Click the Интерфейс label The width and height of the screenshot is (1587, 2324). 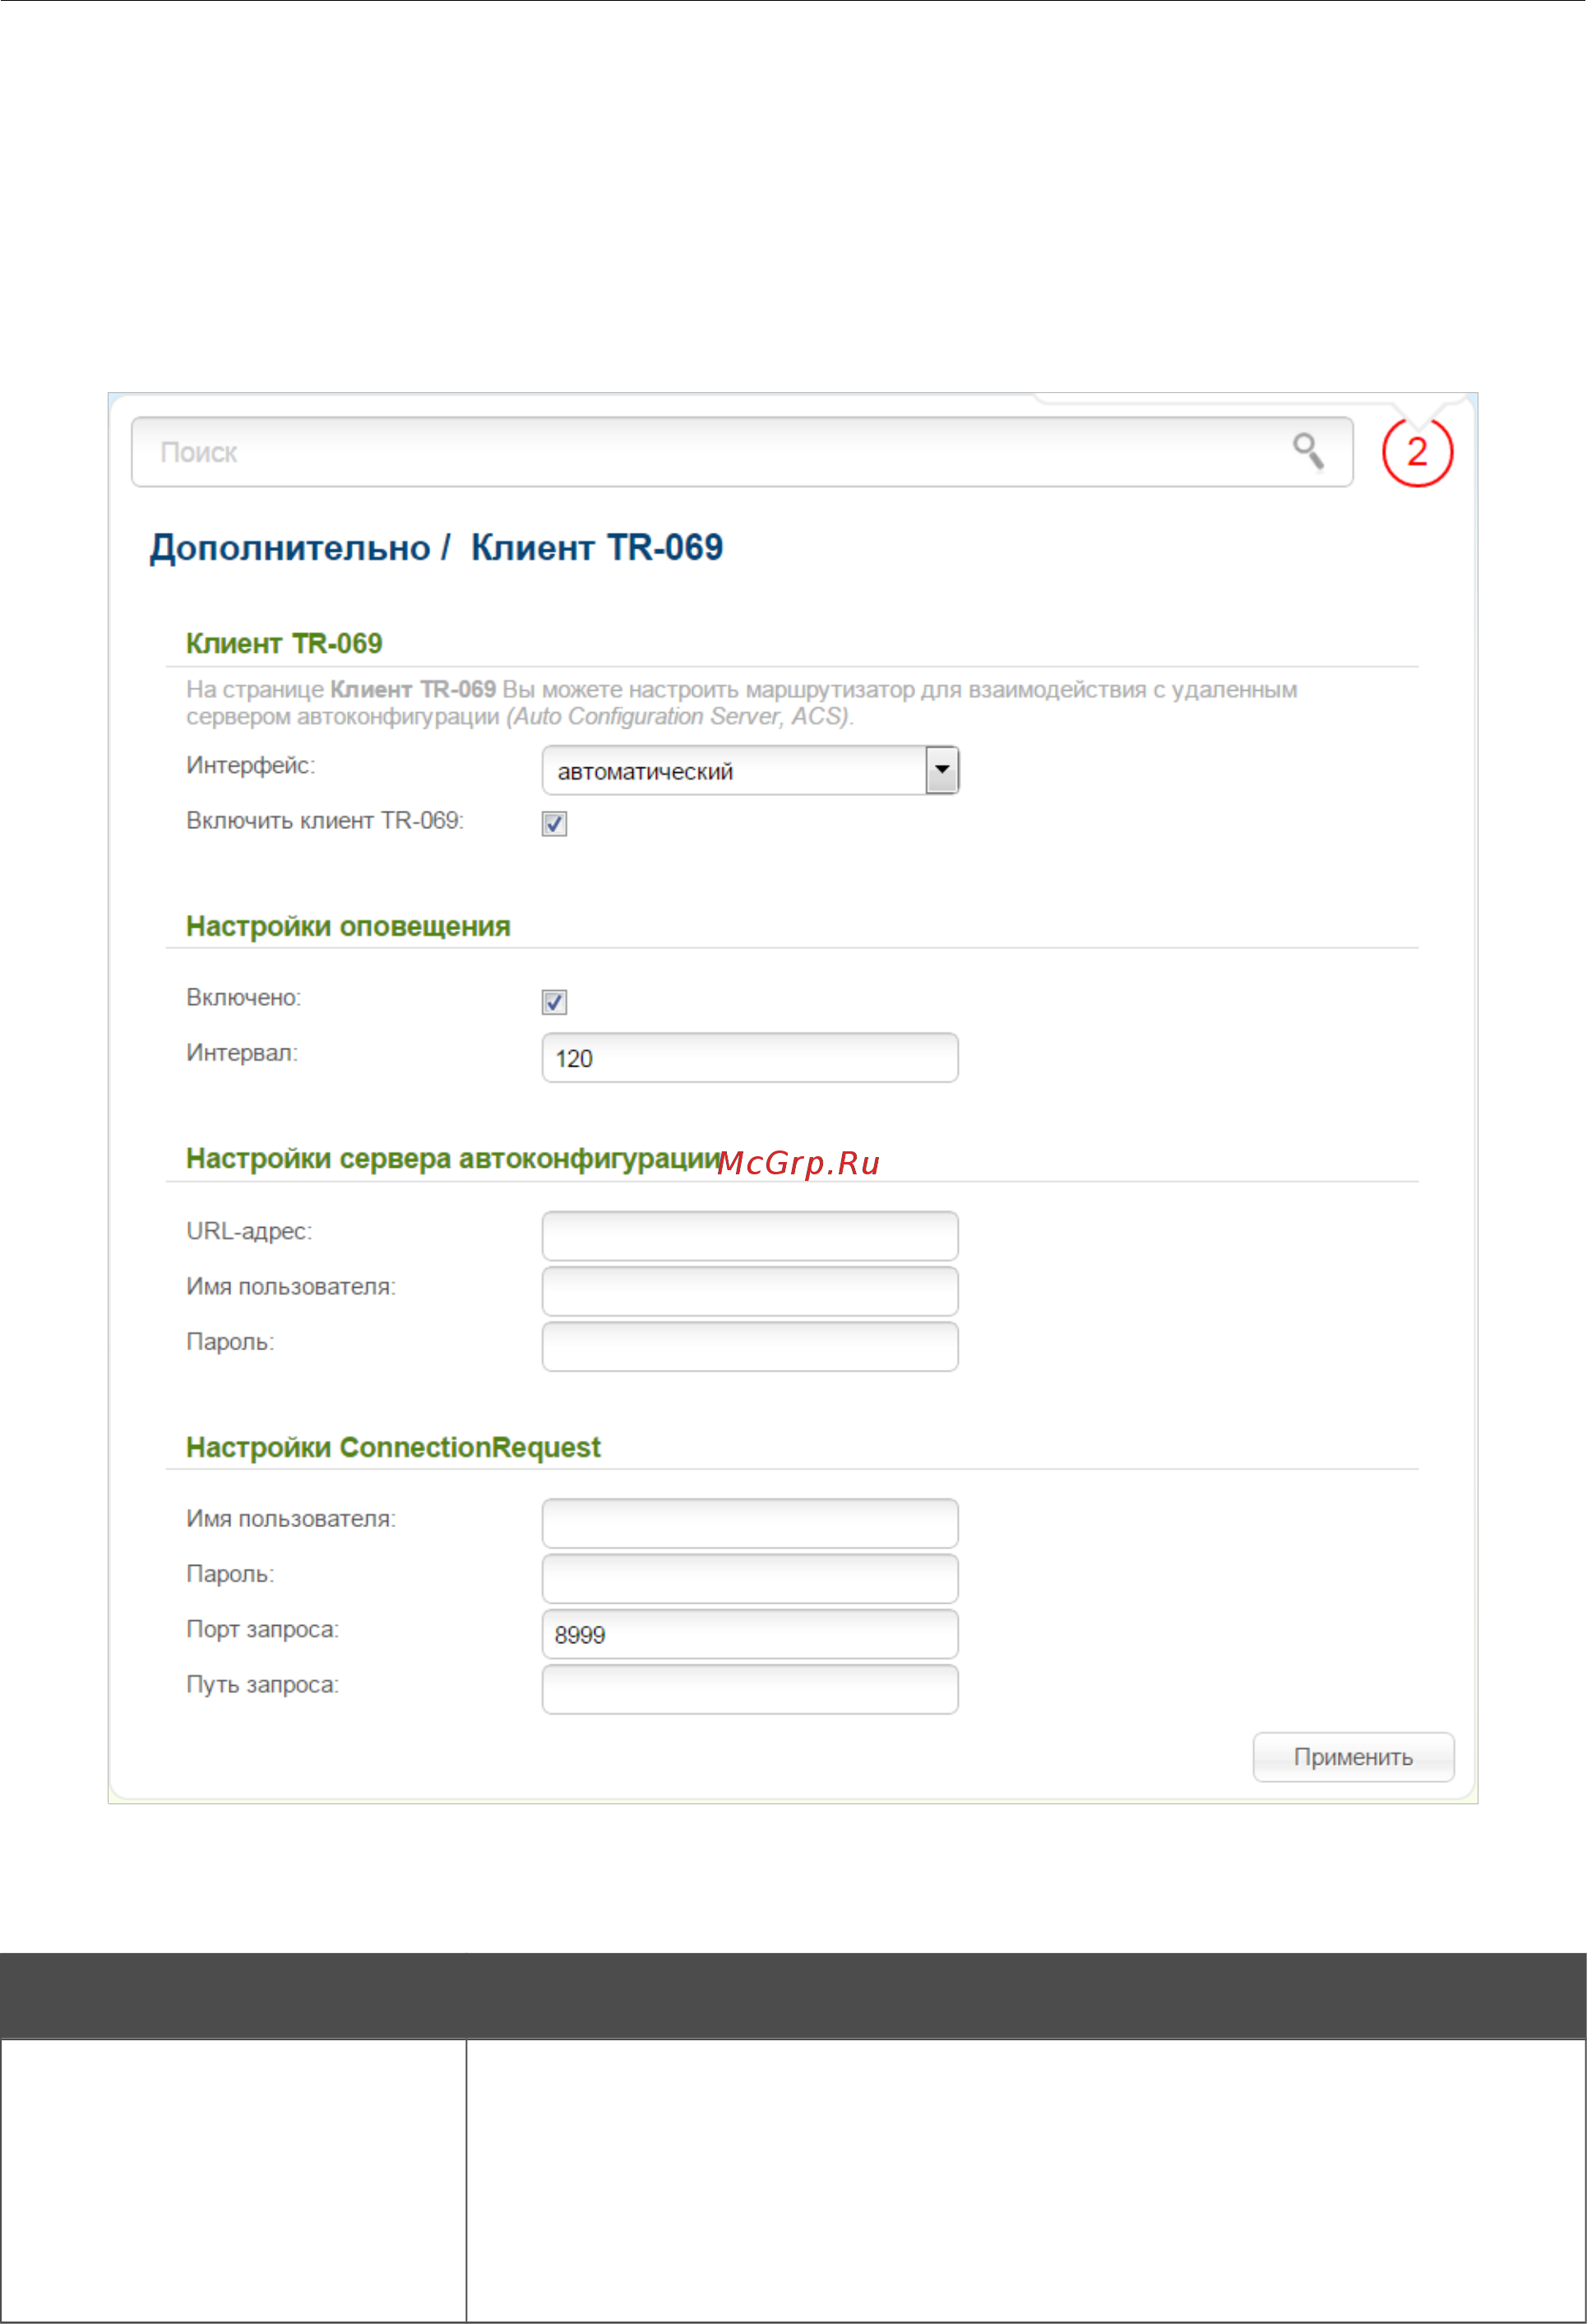coord(250,766)
